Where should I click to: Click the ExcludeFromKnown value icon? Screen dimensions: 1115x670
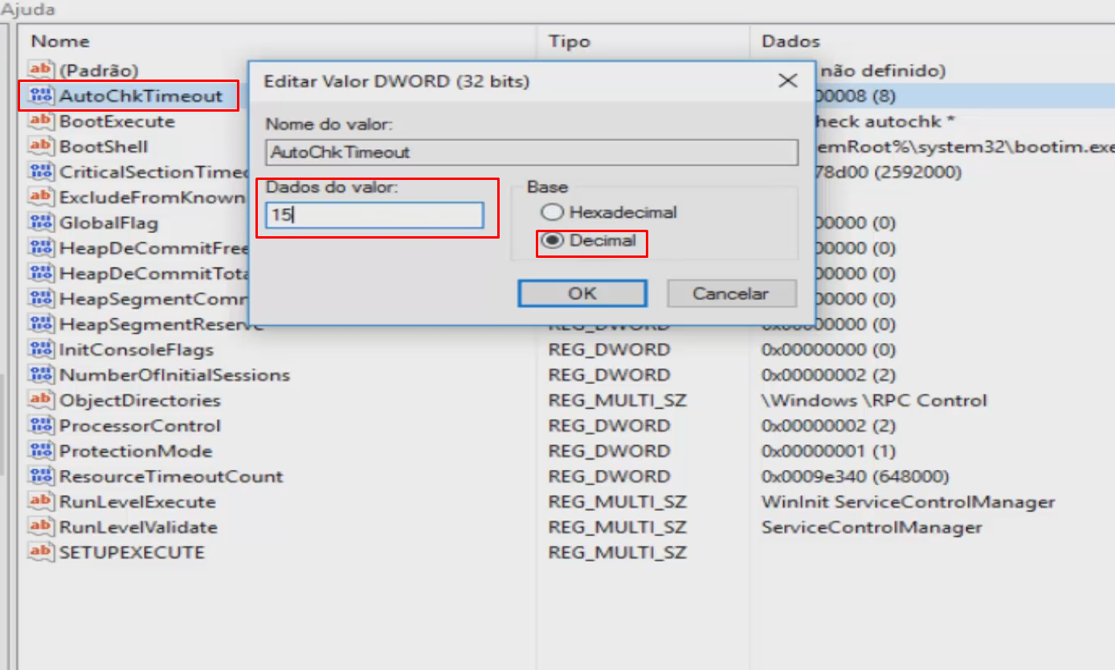(x=40, y=197)
